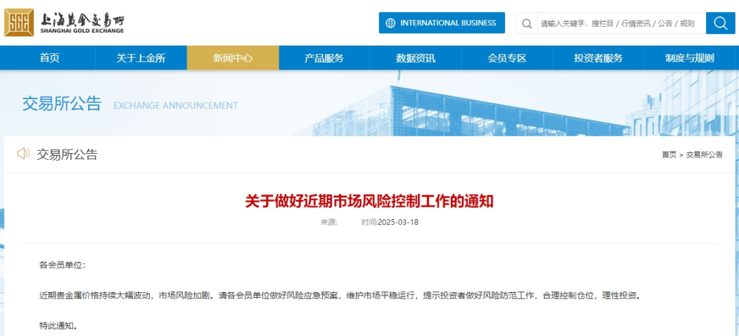Open the 投资者服务 navigation menu
Viewport: 739px width, 336px height.
(x=599, y=58)
